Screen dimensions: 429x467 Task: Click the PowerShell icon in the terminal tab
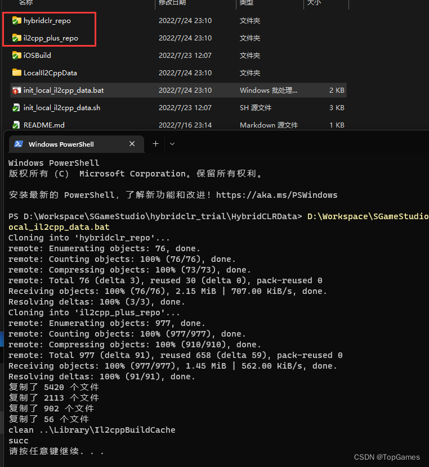[x=19, y=144]
